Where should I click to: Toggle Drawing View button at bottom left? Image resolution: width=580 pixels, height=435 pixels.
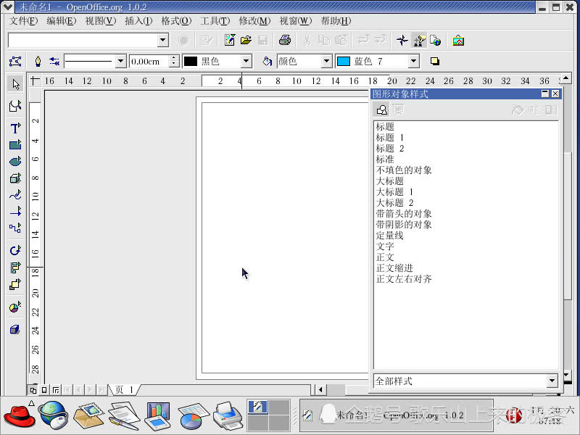coord(33,390)
